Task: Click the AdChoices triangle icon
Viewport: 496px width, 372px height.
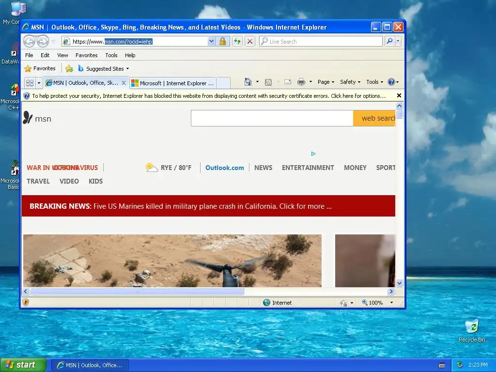Action: point(313,154)
